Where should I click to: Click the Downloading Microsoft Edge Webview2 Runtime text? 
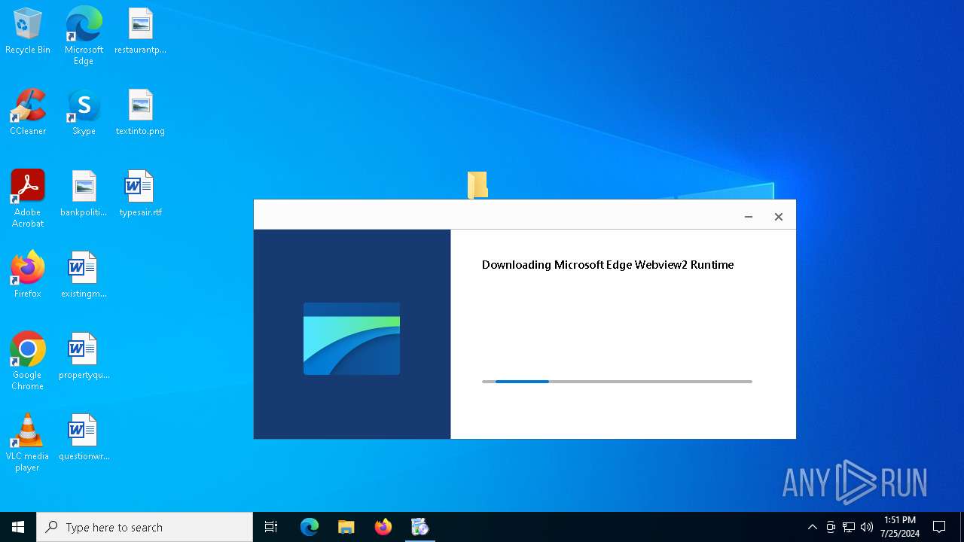(608, 265)
